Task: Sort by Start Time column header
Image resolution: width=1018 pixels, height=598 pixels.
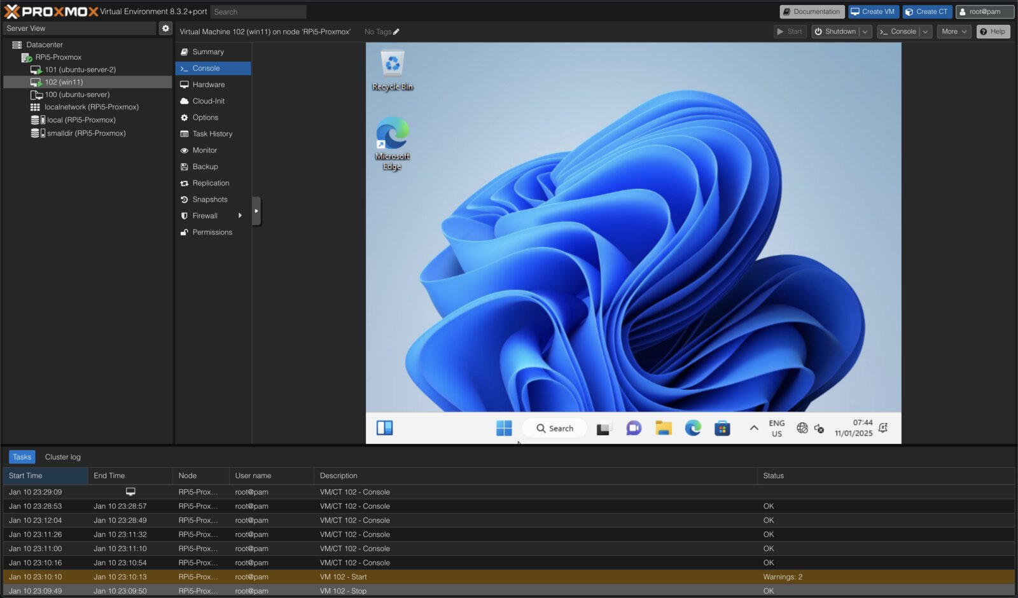Action: 45,475
